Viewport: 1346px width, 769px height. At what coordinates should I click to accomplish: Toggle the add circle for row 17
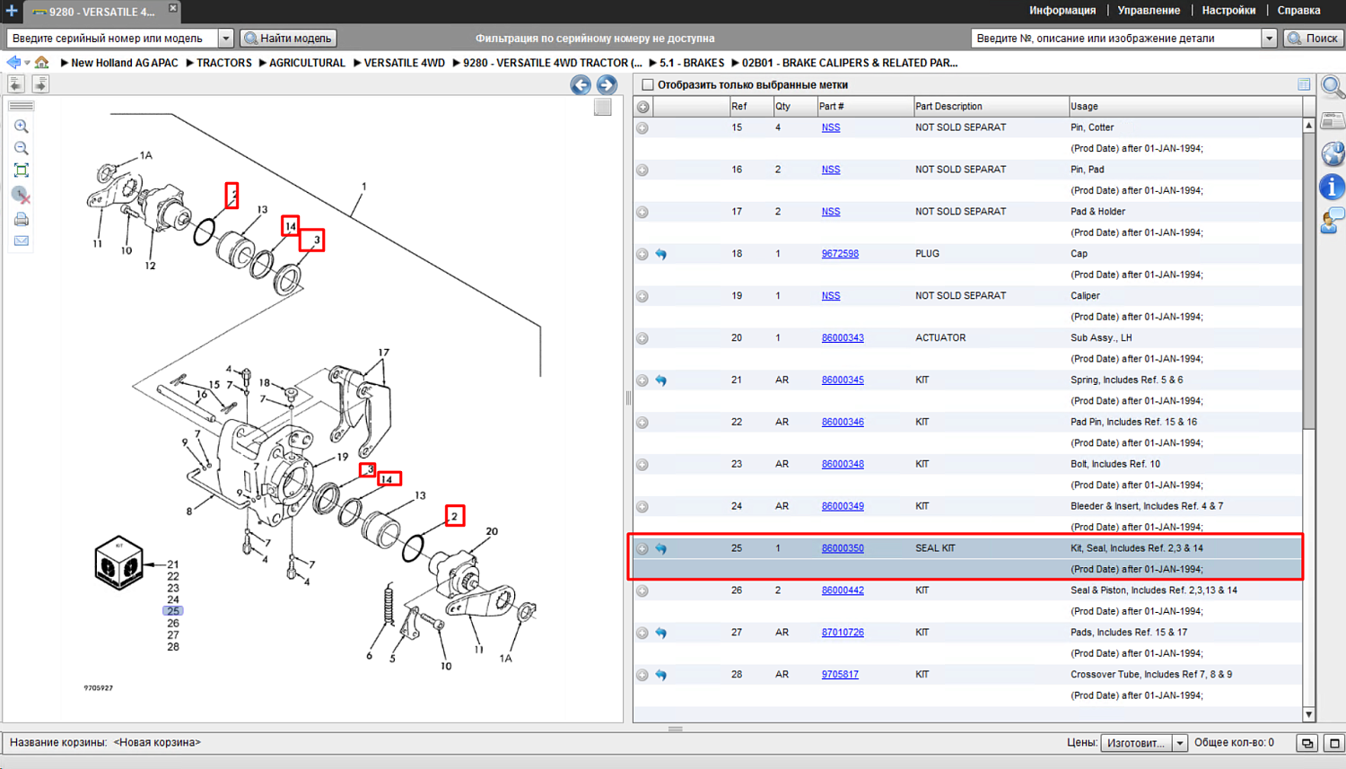(x=642, y=213)
